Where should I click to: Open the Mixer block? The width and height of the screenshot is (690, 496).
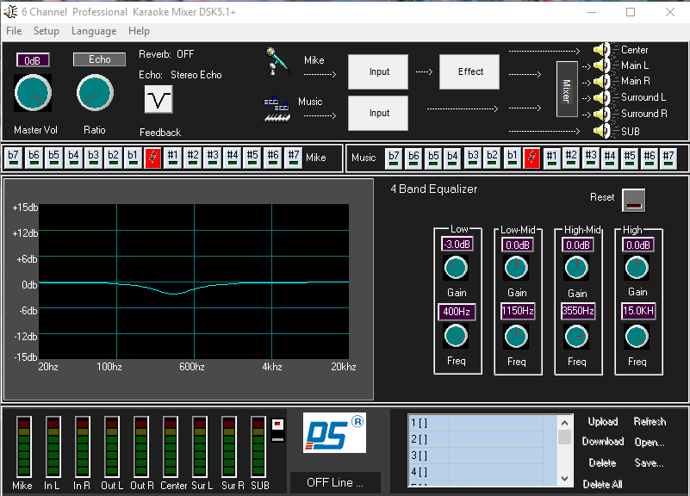click(x=567, y=90)
